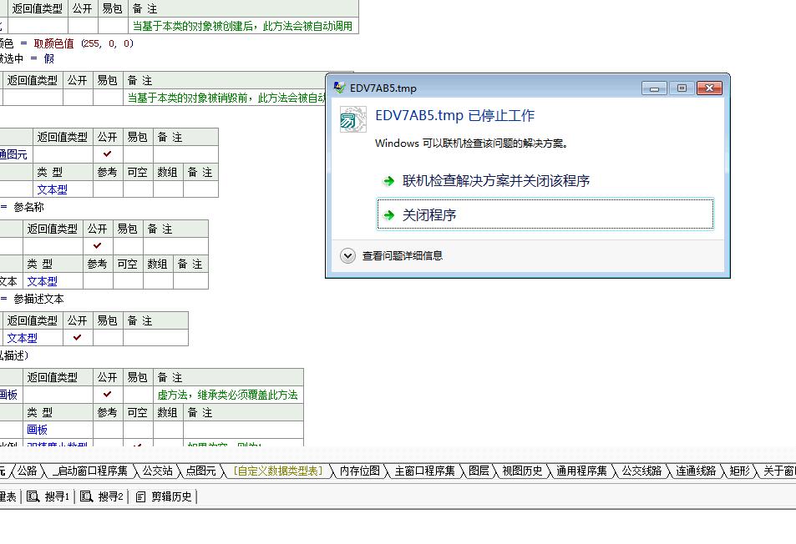This screenshot has width=796, height=544.
Task: Open the 内存位图 tab
Action: pos(360,471)
